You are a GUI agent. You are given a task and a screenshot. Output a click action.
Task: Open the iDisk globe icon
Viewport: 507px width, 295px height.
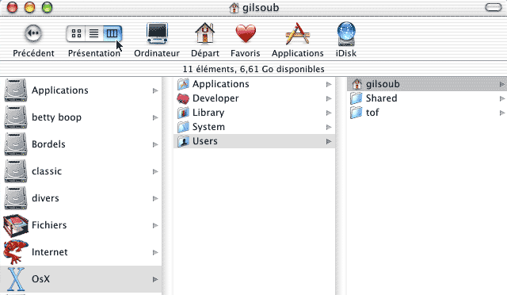pyautogui.click(x=346, y=33)
